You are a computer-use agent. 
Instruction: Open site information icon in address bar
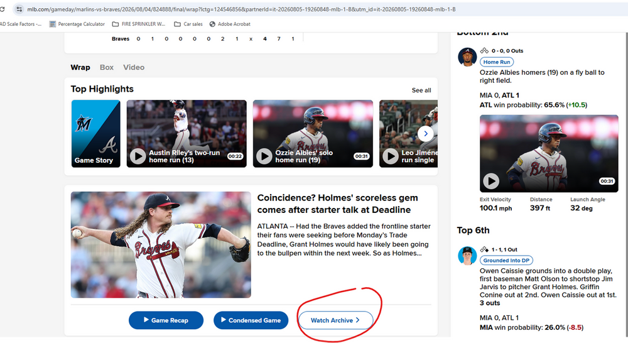[x=19, y=9]
